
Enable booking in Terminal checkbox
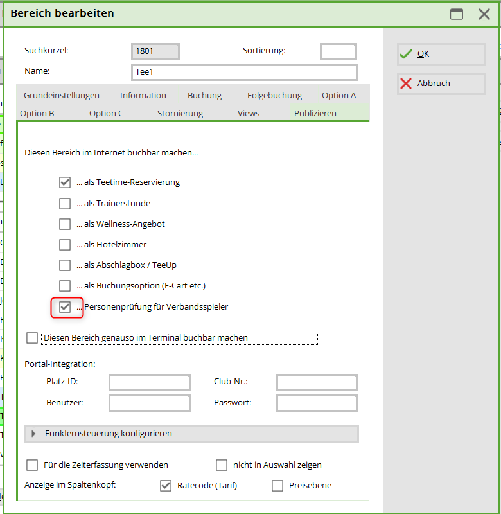pyautogui.click(x=32, y=338)
